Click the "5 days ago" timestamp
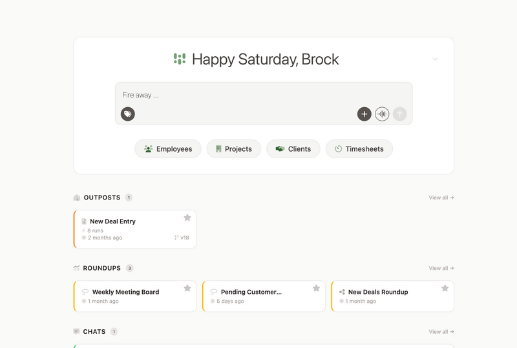This screenshot has width=517, height=348. click(x=230, y=302)
